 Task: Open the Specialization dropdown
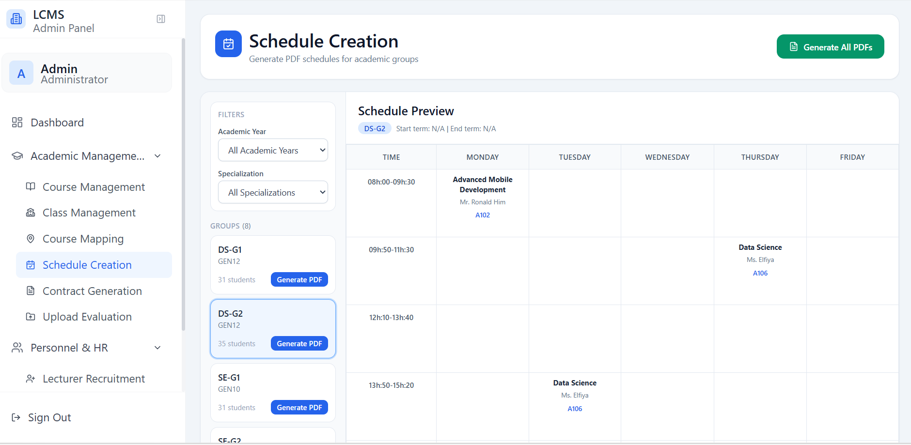pos(273,192)
